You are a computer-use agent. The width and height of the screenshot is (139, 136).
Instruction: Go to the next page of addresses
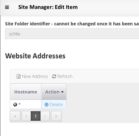[45, 116]
